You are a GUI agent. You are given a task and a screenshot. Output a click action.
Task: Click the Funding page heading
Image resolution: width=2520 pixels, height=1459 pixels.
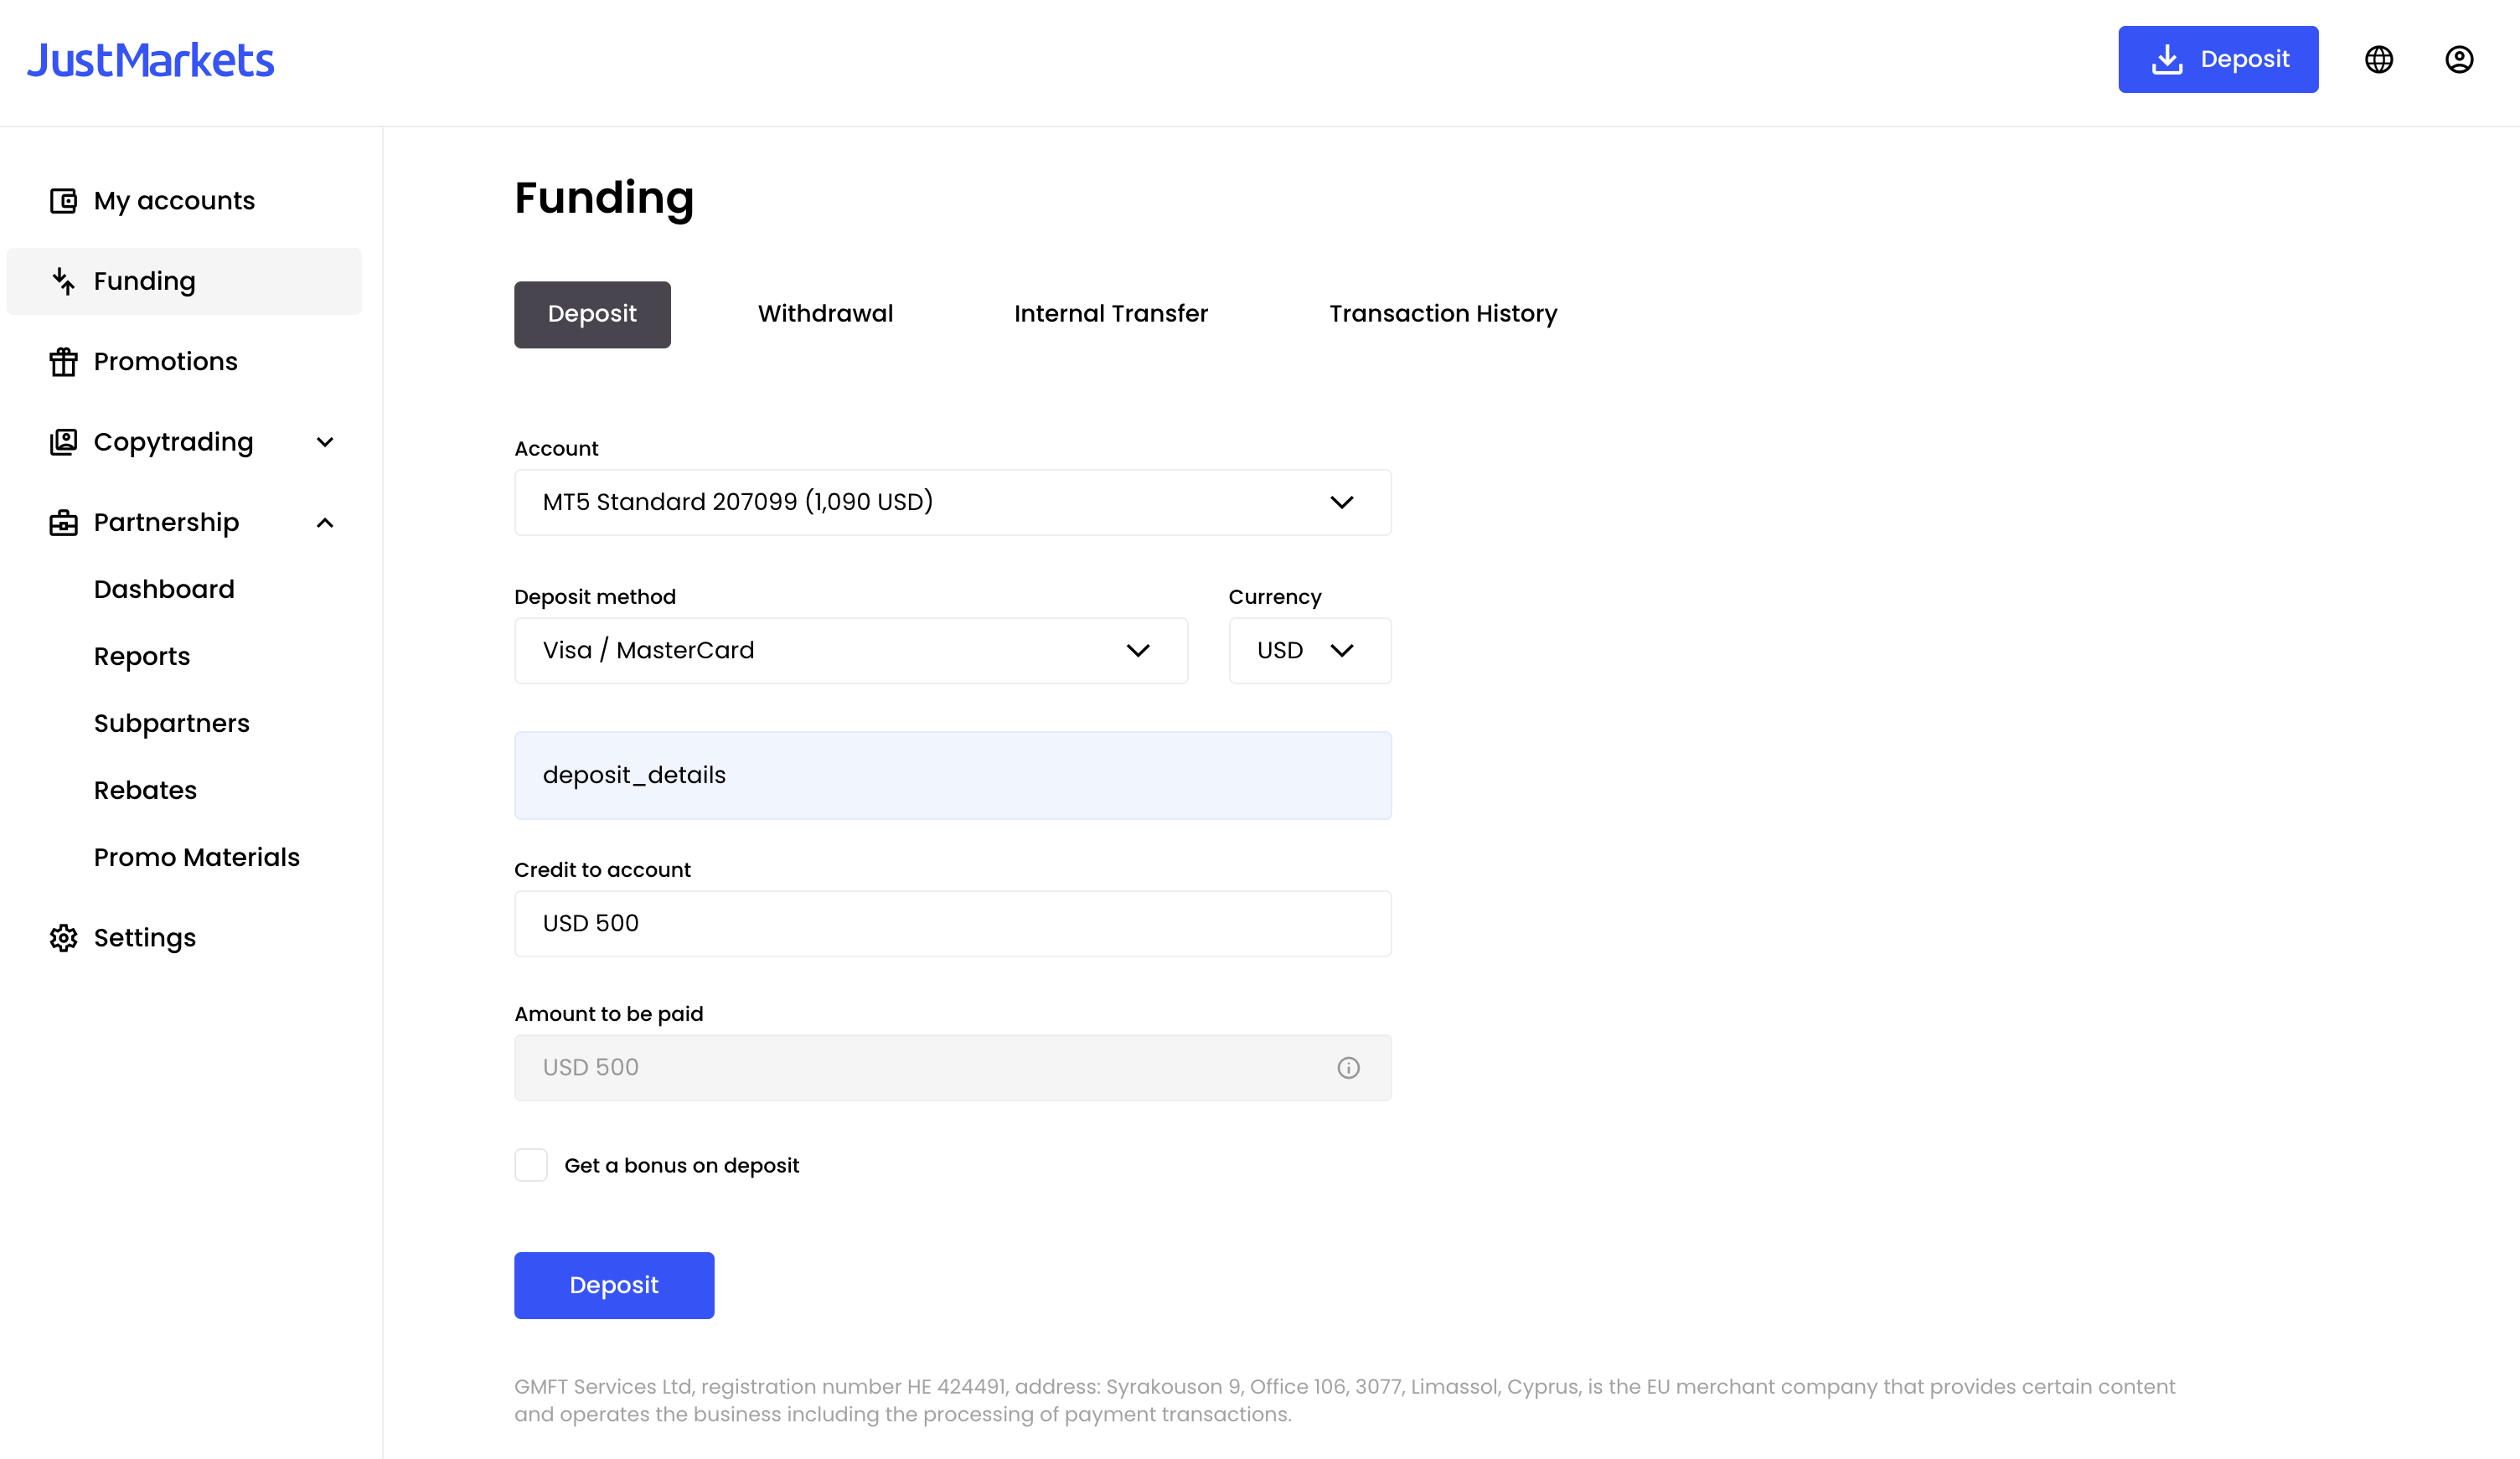[x=604, y=198]
